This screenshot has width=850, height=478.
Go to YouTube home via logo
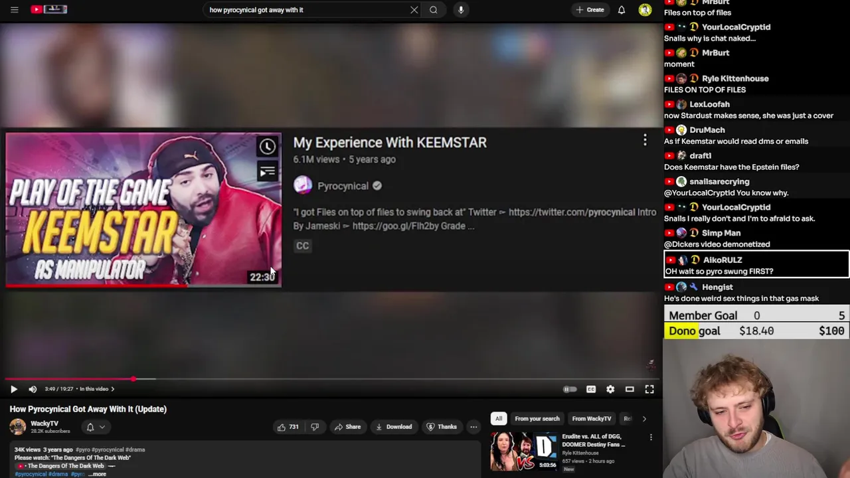(x=49, y=9)
